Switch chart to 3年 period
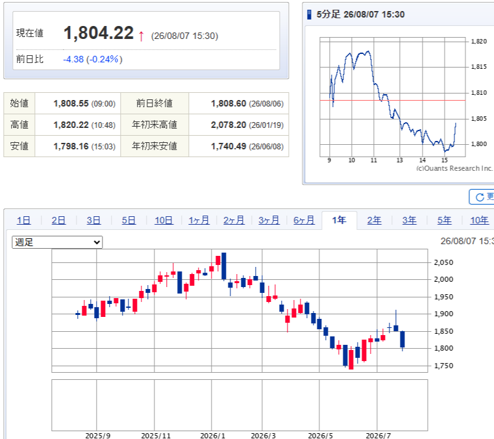This screenshot has height=439, width=494. 409,220
